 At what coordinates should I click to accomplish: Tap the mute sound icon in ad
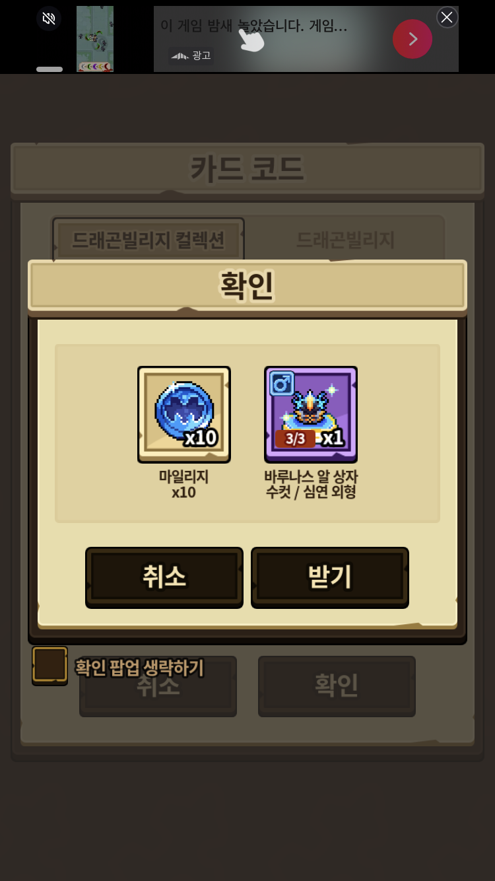49,18
